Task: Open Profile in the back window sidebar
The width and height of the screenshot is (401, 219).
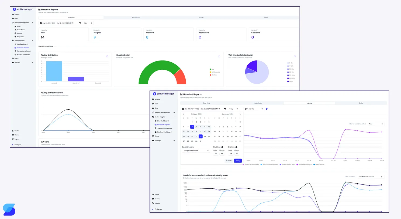Action: point(15,131)
